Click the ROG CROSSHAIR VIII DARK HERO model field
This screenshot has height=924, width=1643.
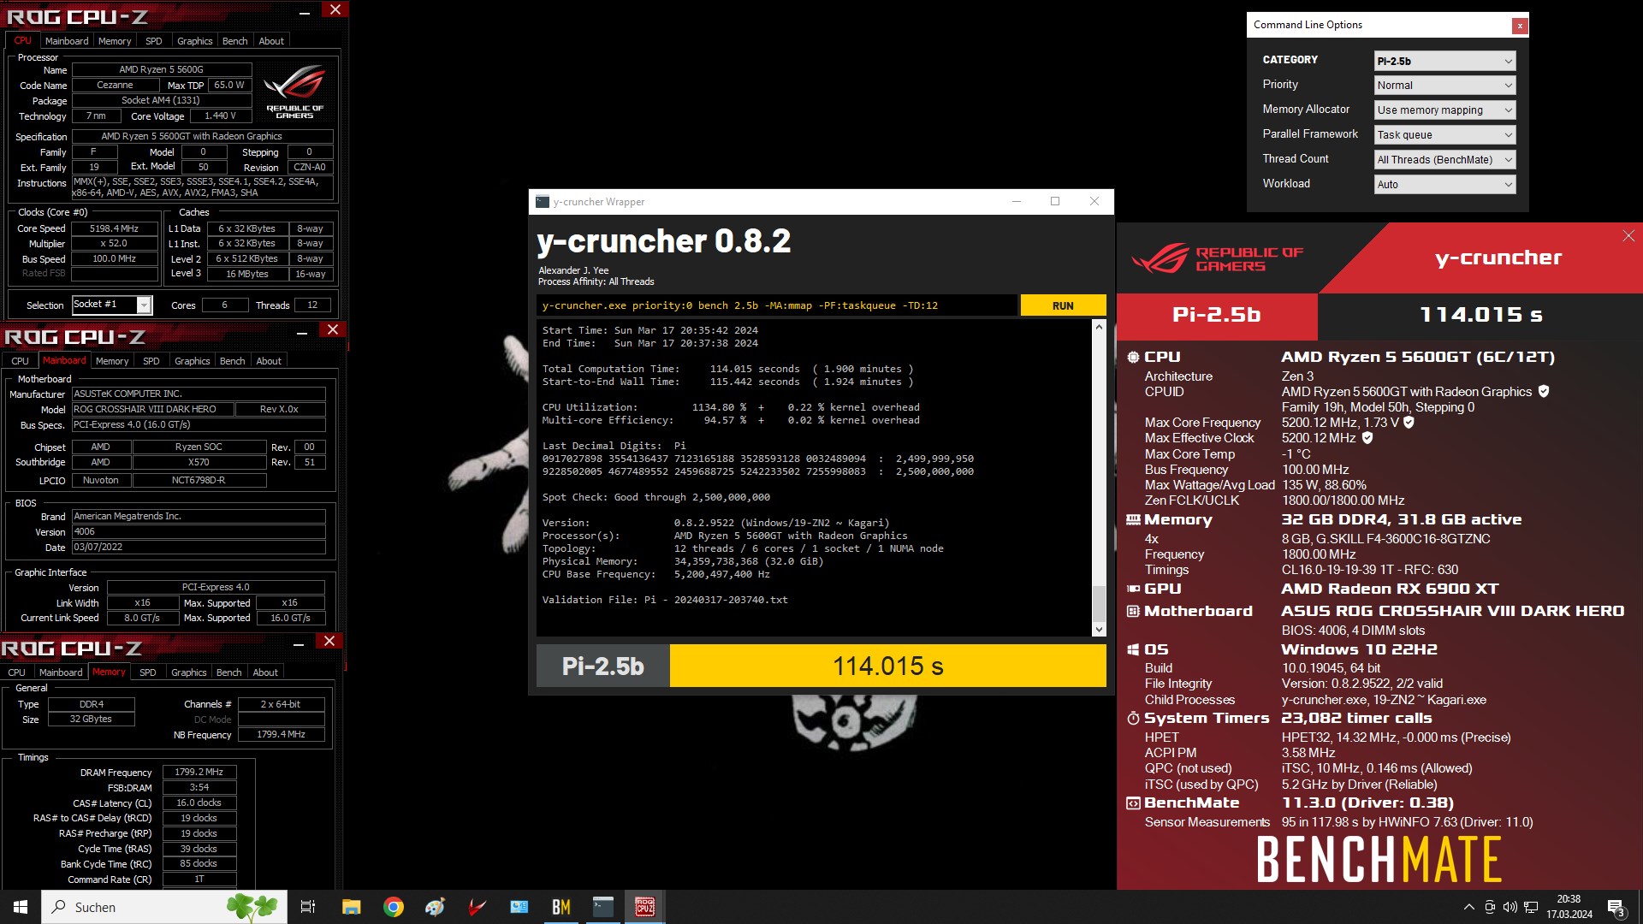pos(152,410)
